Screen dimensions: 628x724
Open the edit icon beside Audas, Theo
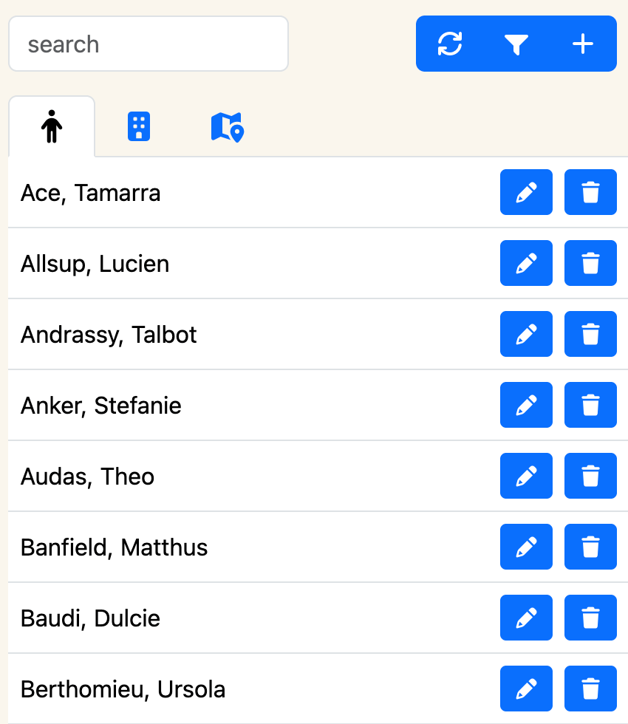526,476
